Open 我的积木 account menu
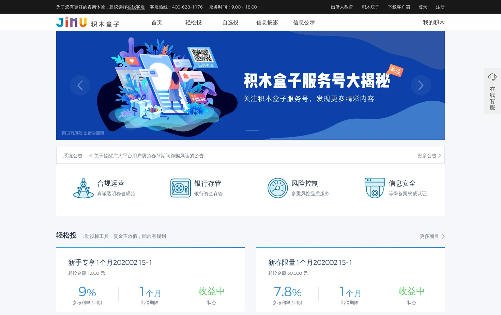 (x=434, y=23)
